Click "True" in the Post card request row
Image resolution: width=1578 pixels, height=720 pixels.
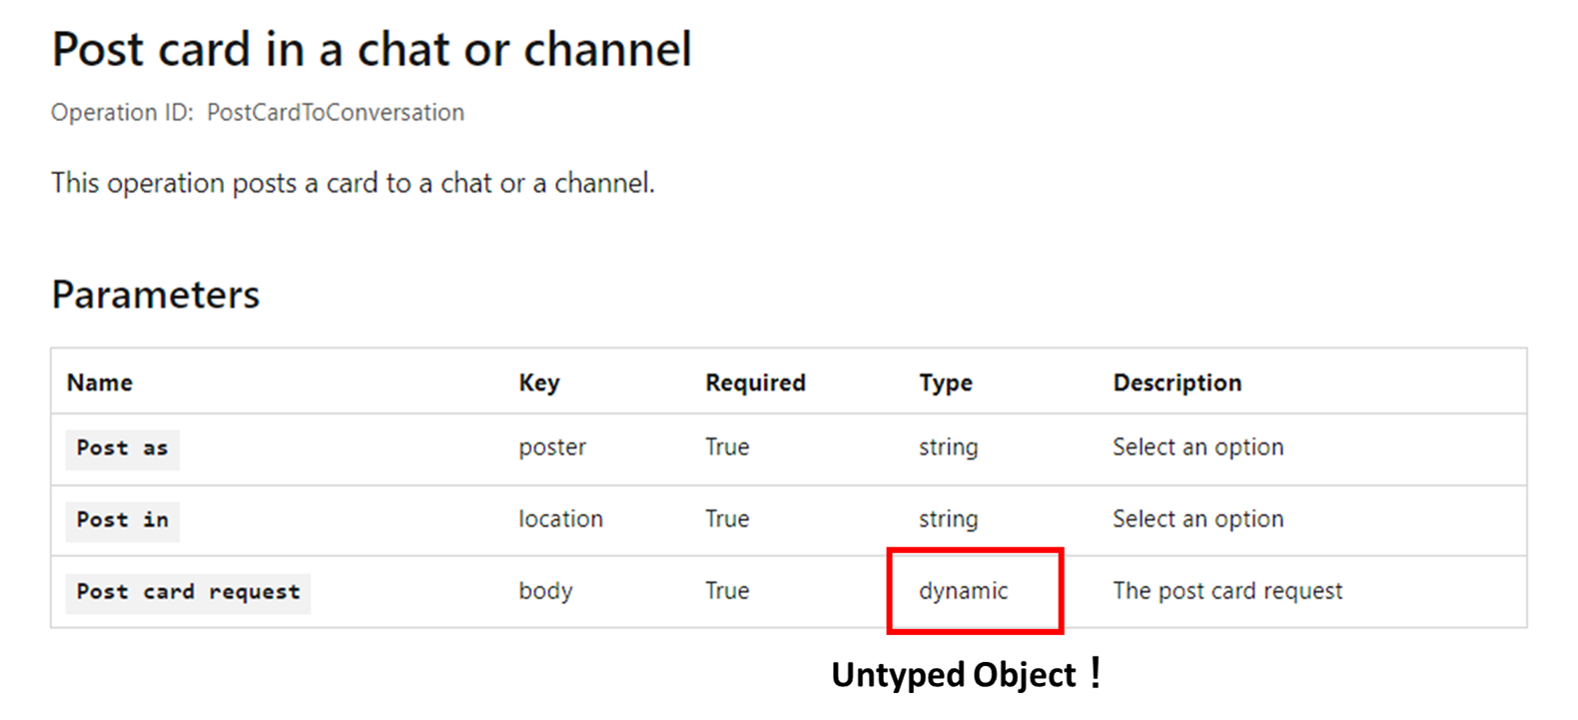click(x=727, y=591)
